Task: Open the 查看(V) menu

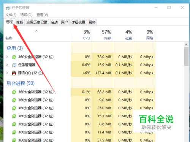Action: pos(42,15)
